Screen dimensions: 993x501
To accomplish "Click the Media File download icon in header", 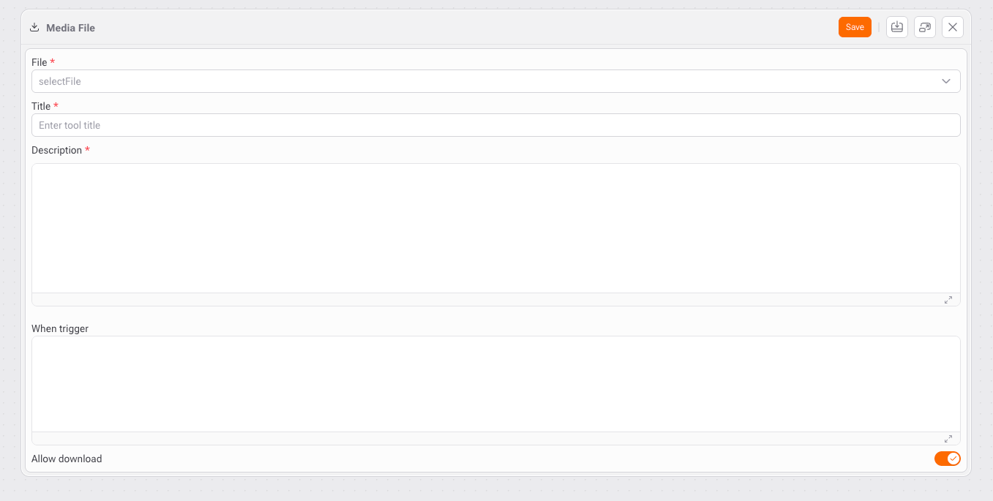I will tap(34, 28).
